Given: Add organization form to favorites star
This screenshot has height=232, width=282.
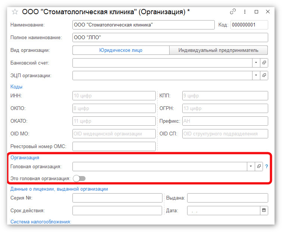Looking at the screenshot, I should click(x=15, y=12).
